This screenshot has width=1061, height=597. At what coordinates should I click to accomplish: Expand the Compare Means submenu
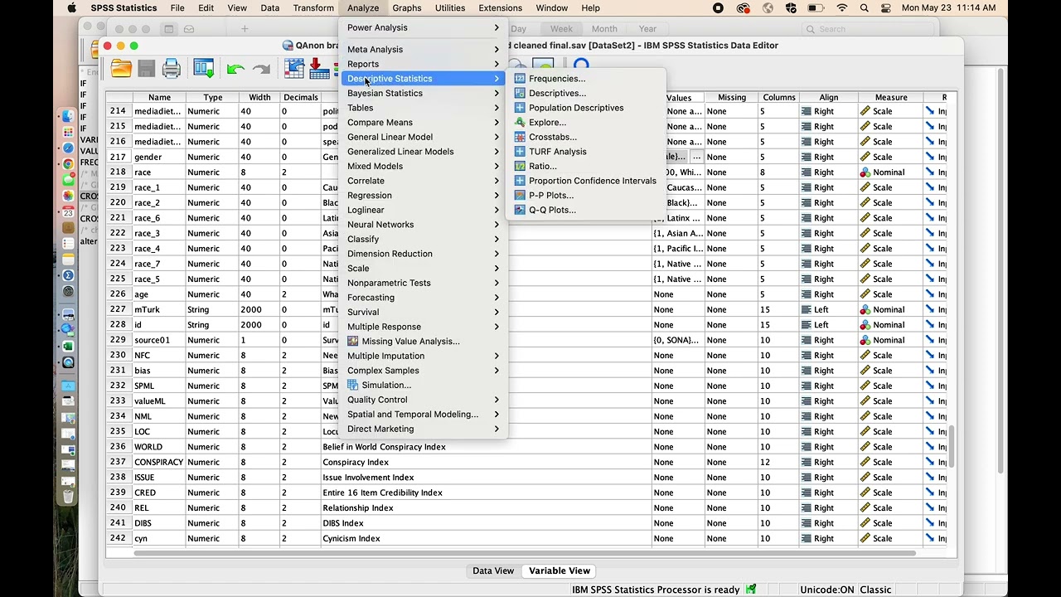click(424, 123)
